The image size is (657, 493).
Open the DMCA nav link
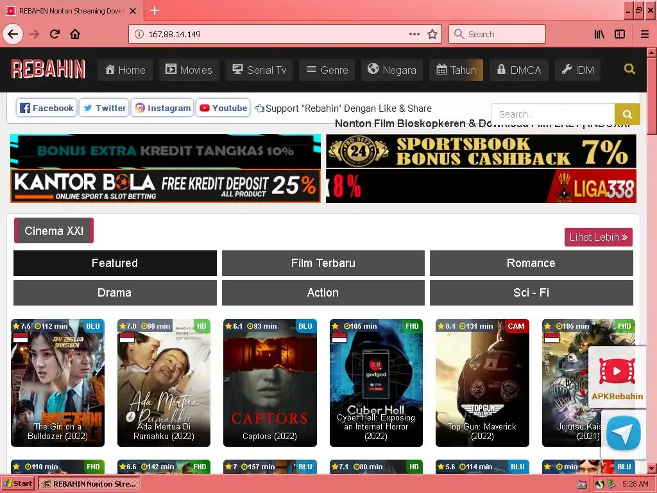click(518, 69)
